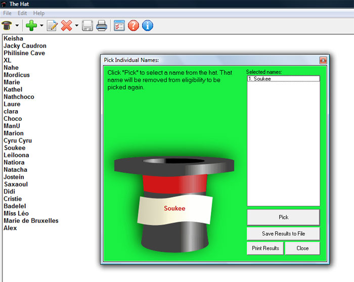This screenshot has height=282, width=354.
Task: Select XL in the names list
Action: (x=7, y=60)
